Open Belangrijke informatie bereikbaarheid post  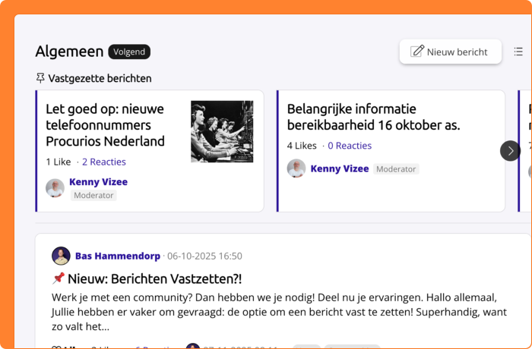(x=373, y=117)
